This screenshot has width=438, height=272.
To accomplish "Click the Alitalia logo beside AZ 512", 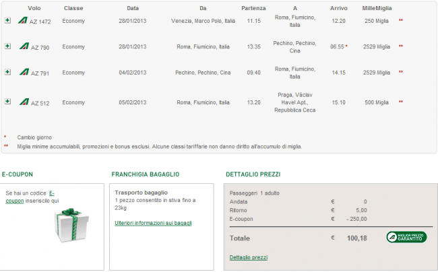I will (24, 102).
